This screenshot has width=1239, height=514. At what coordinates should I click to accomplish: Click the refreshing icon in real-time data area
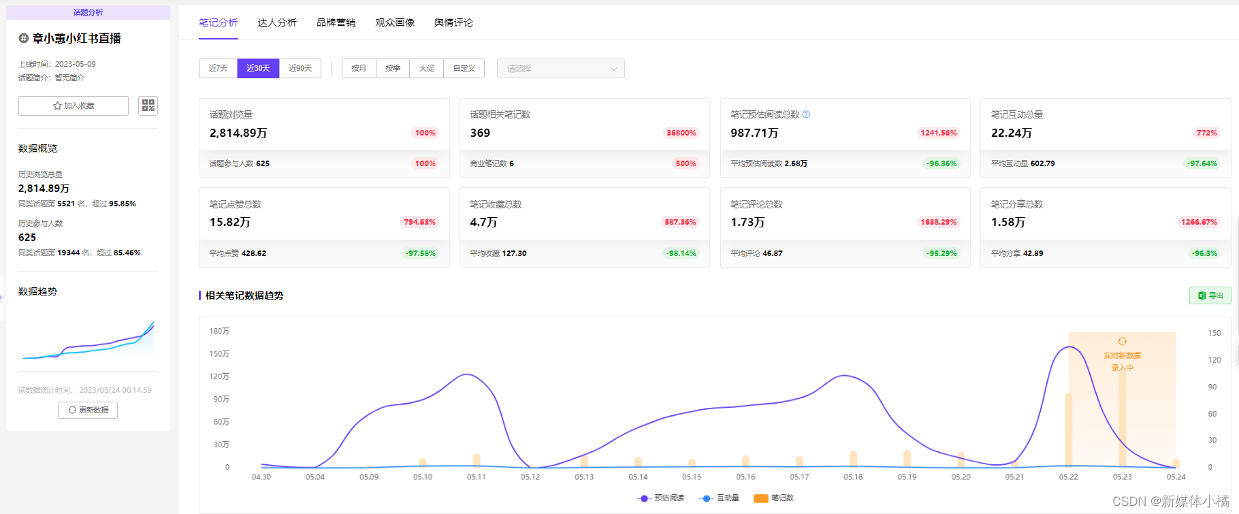pyautogui.click(x=1122, y=341)
